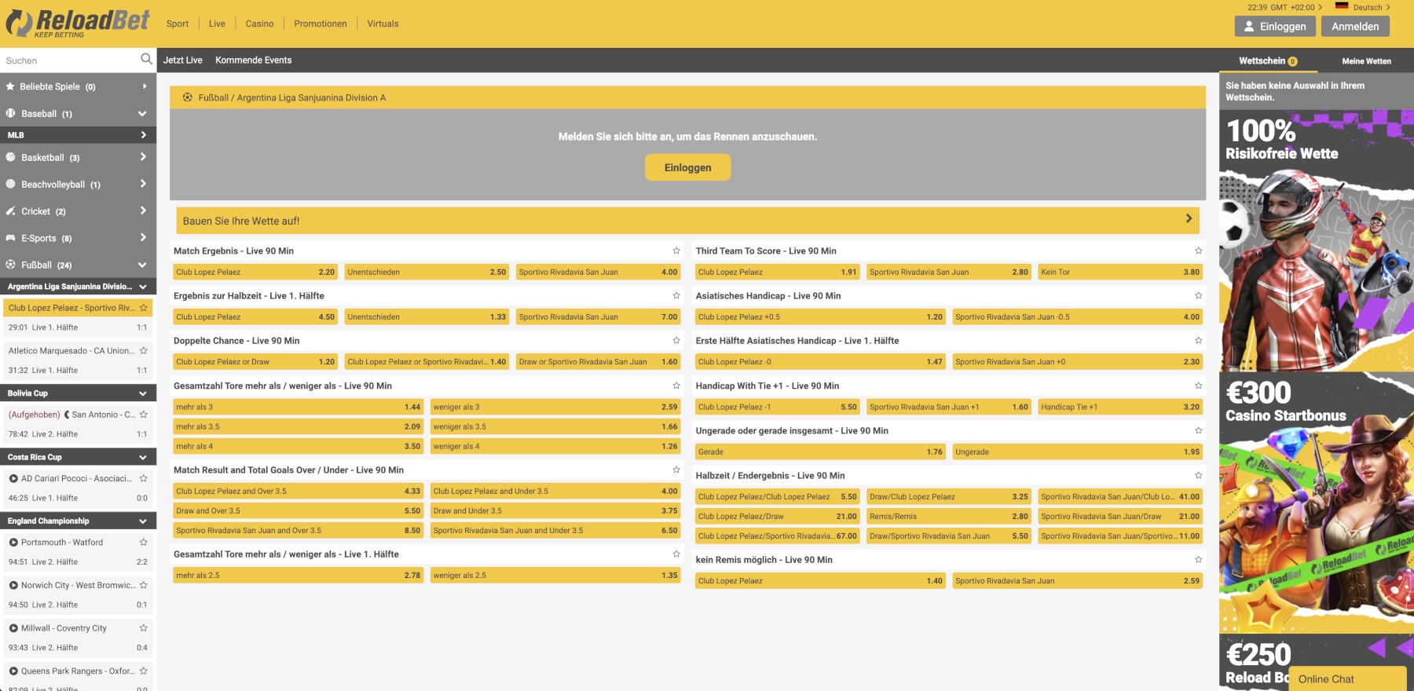Collapse the Fußball section chevron
This screenshot has width=1414, height=691.
[142, 265]
